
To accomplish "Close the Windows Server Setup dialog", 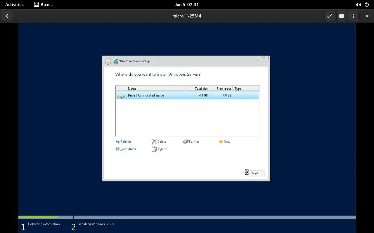I will pyautogui.click(x=263, y=58).
